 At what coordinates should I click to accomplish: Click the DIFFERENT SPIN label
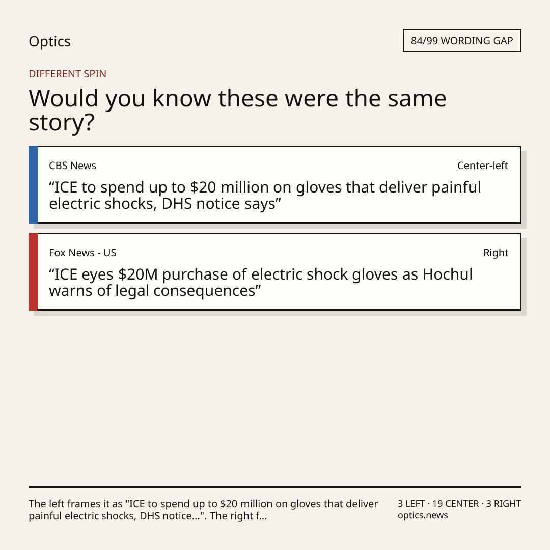[67, 74]
